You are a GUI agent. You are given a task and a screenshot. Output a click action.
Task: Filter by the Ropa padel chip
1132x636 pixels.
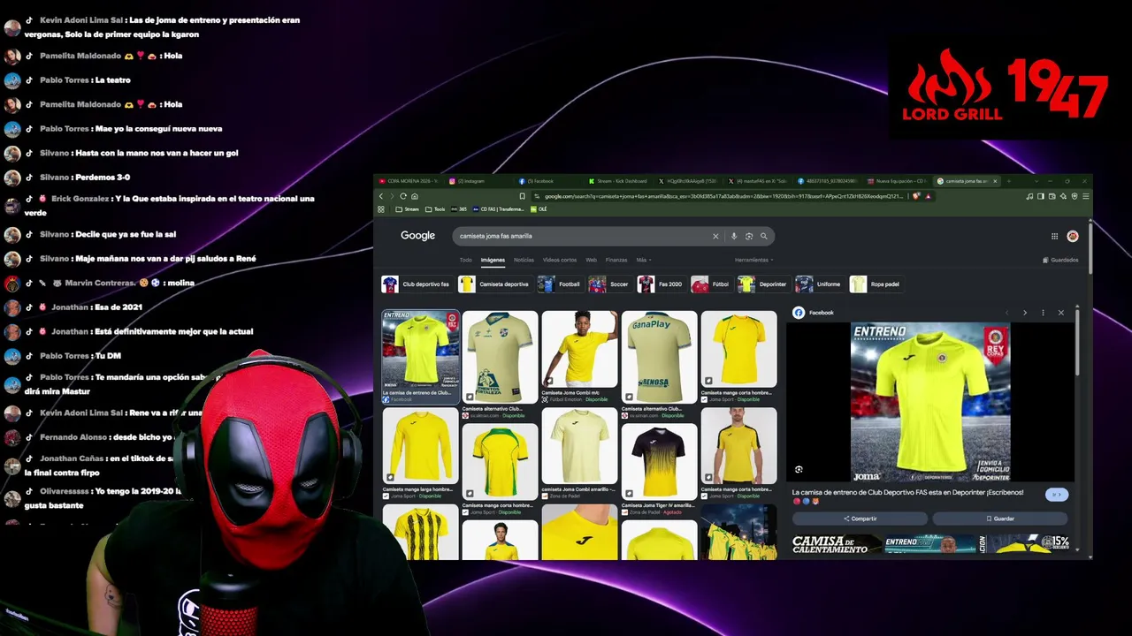(876, 284)
